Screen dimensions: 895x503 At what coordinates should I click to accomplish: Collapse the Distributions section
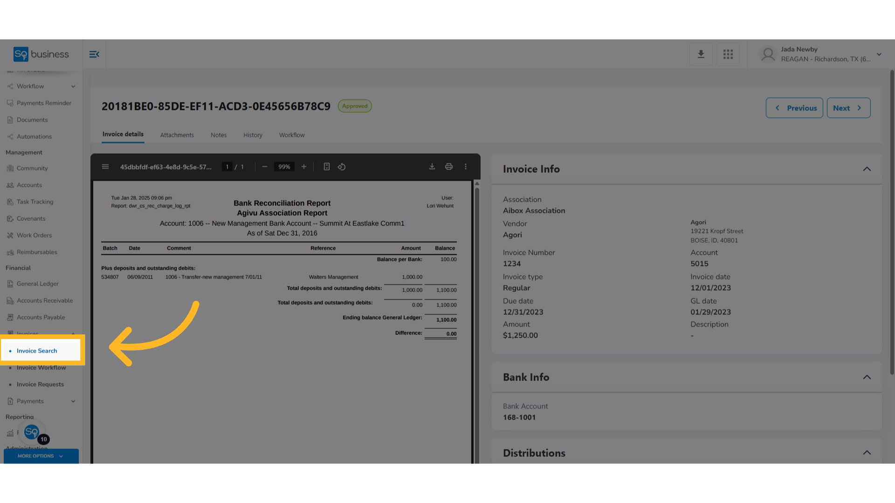coord(867,453)
